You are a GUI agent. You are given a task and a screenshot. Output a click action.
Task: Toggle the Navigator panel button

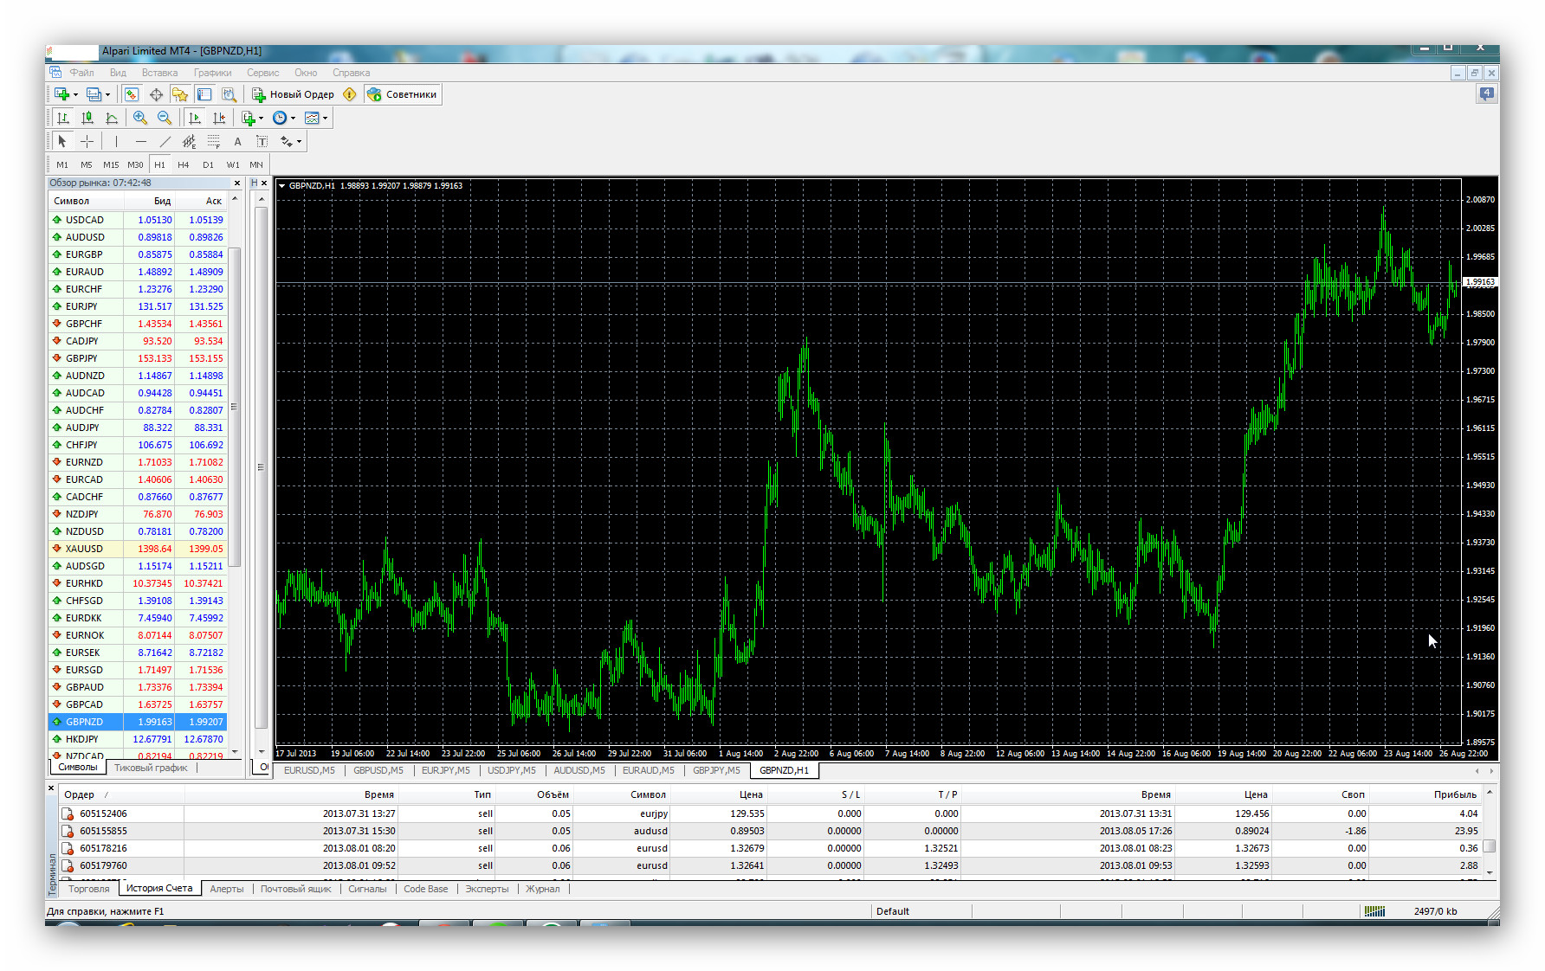[180, 94]
